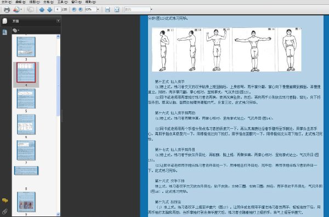Click the Bookmarks panel icon in sidebar
329x217 pixels.
point(4,32)
